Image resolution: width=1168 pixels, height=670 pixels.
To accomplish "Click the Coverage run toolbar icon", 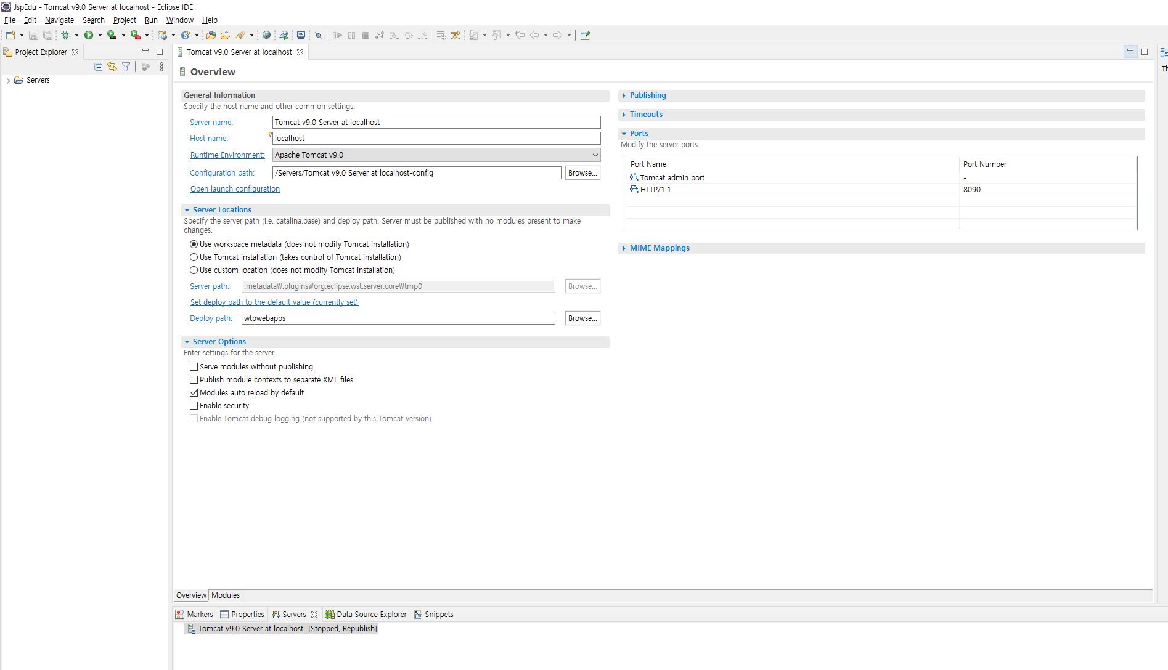I will [x=112, y=35].
